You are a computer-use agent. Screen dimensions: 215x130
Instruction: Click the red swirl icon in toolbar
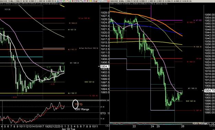click(96, 1)
